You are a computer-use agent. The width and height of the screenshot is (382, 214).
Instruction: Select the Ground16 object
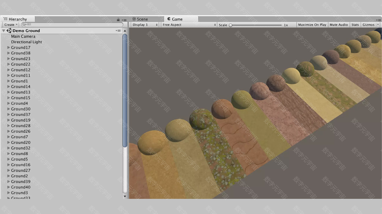[21, 165]
